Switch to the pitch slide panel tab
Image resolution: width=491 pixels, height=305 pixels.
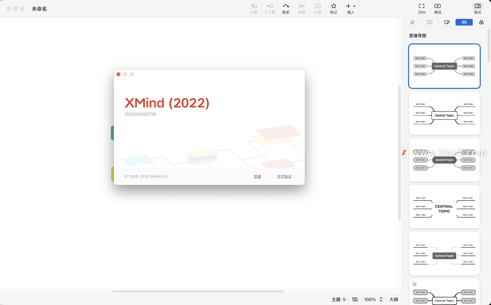430,22
